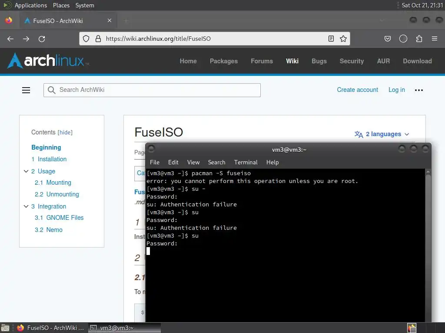Image resolution: width=445 pixels, height=333 pixels.
Task: Click the languages translation icon
Action: [359, 134]
